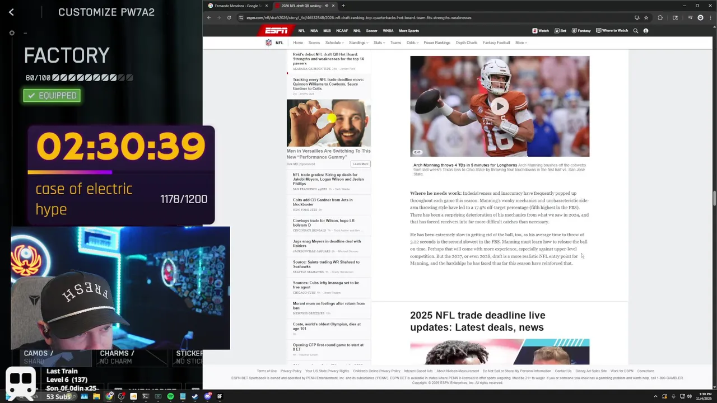The image size is (717, 403).
Task: Open the BF game icon in taskbar
Action: 220,396
